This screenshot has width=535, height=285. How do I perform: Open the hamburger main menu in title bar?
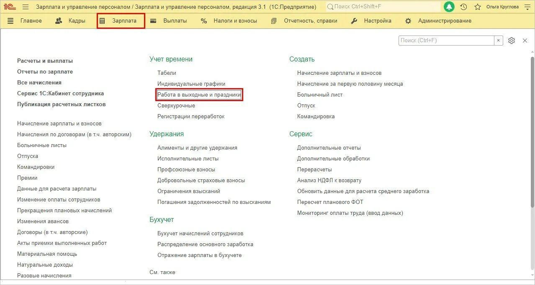click(x=26, y=7)
